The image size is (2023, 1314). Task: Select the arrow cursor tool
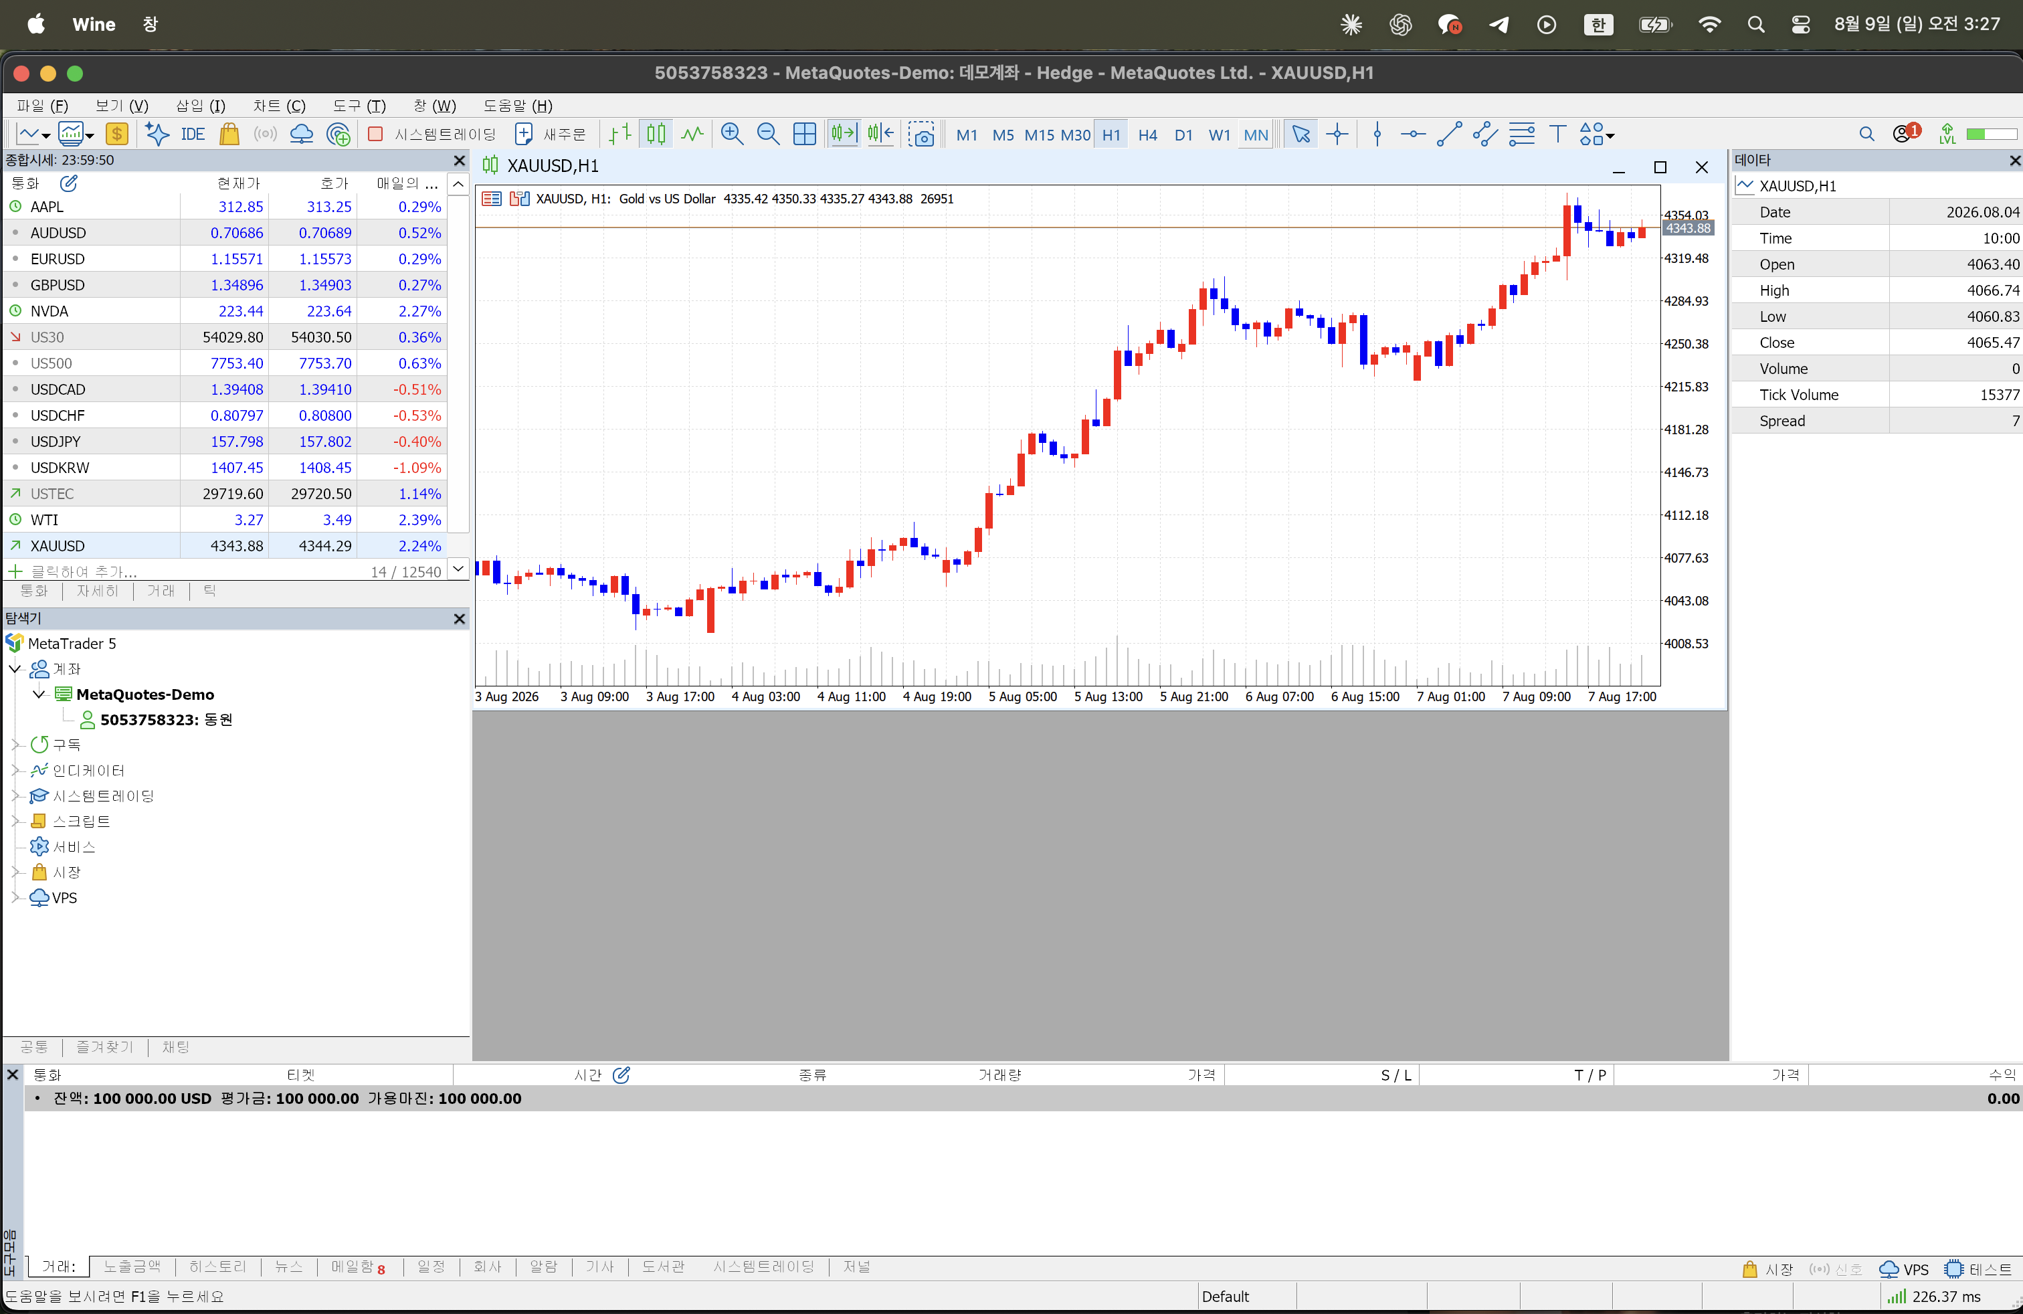[1300, 133]
